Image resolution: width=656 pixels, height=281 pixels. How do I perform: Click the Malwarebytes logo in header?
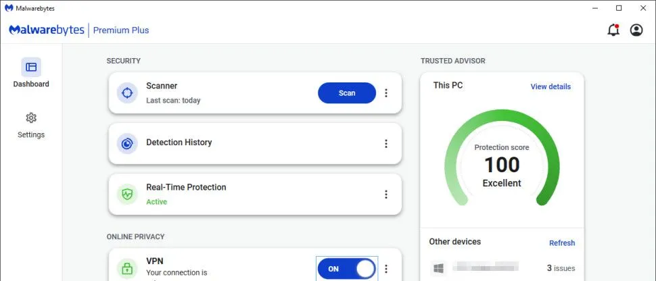point(47,30)
